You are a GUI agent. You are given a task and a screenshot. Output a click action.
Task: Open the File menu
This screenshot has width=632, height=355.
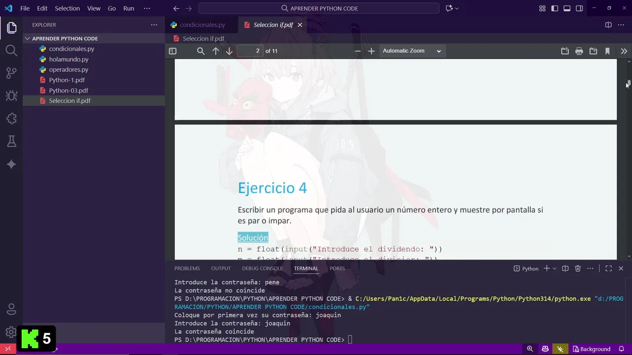pyautogui.click(x=25, y=8)
